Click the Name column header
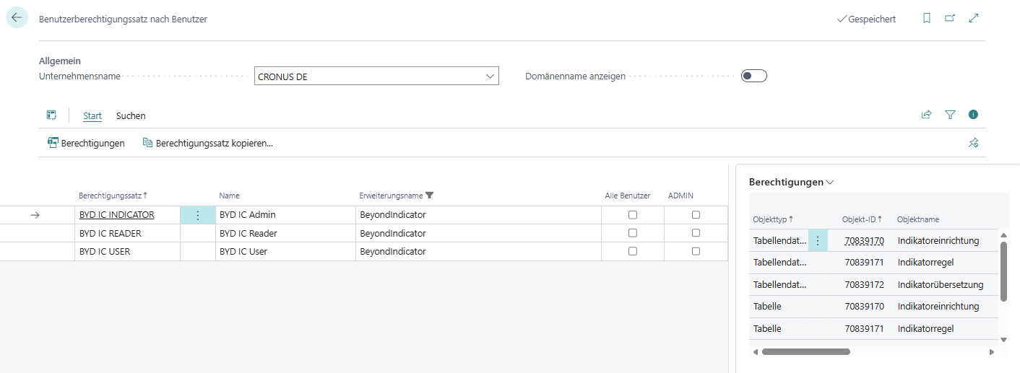This screenshot has width=1020, height=373. (230, 196)
